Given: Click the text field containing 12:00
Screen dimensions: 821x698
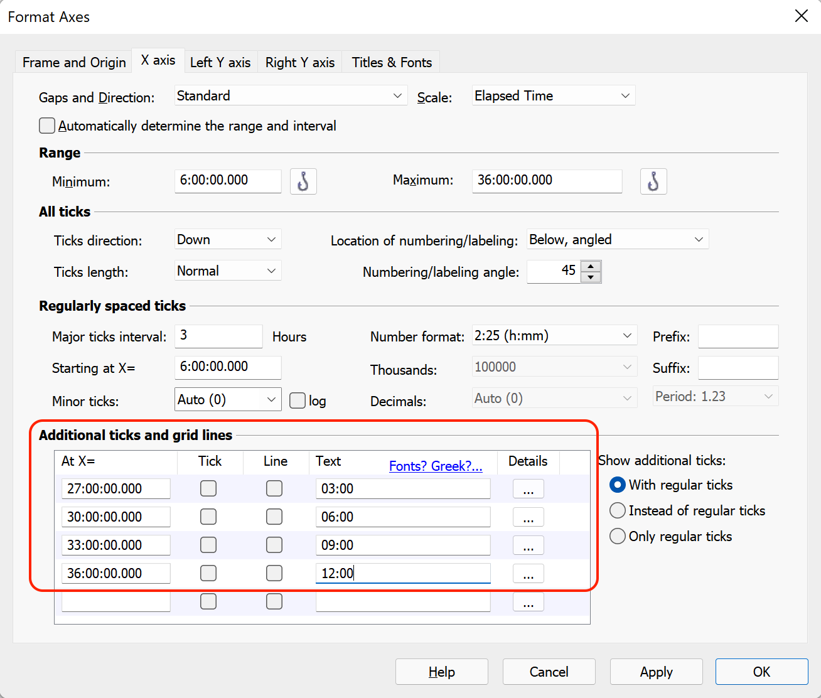Looking at the screenshot, I should point(403,573).
